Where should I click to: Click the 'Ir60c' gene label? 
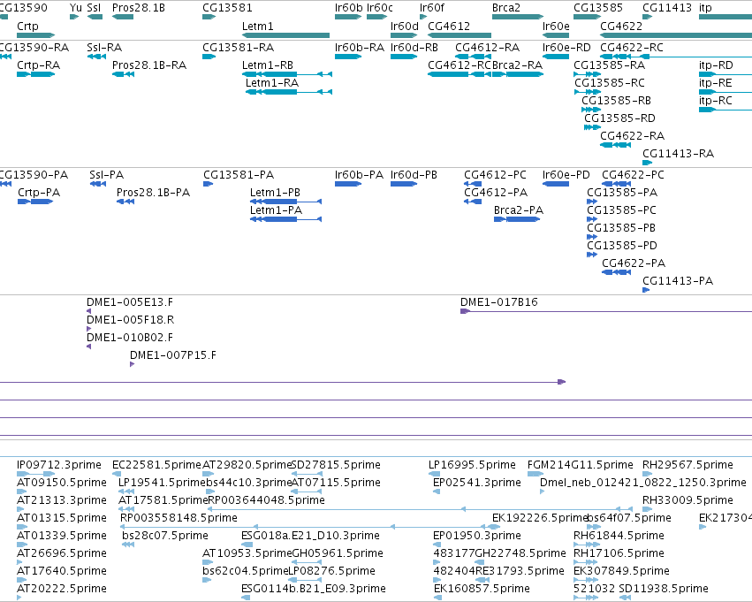click(380, 8)
